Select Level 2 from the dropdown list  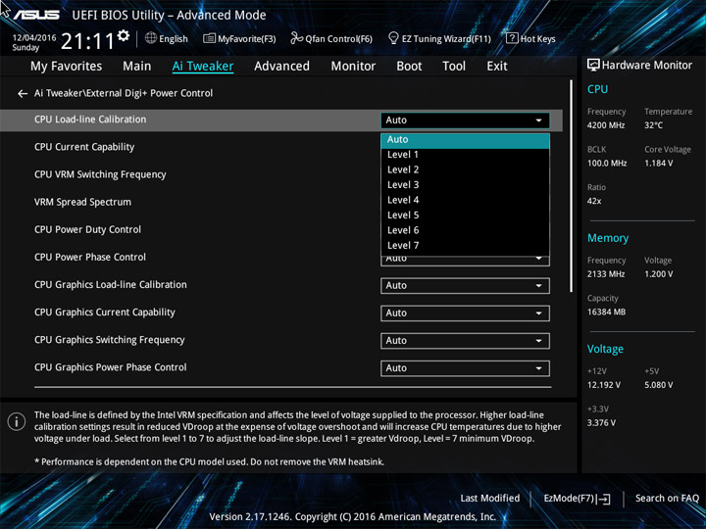(465, 170)
